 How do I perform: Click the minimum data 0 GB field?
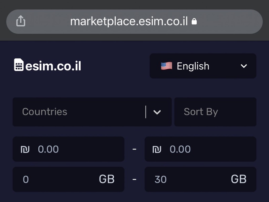click(69, 179)
